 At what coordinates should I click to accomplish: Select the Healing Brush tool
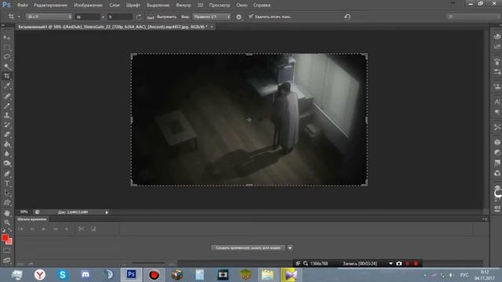click(7, 96)
